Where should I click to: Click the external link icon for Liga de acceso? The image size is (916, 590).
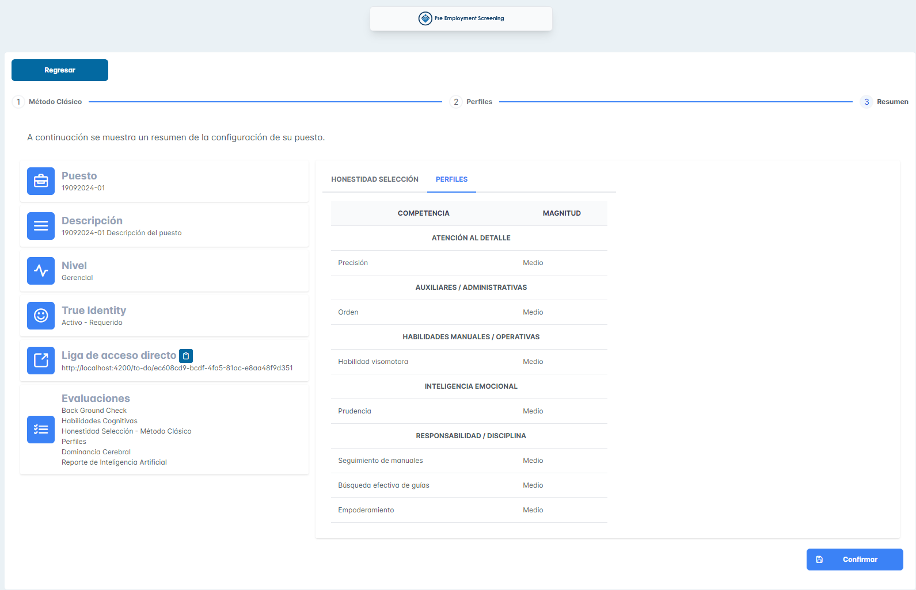[41, 361]
